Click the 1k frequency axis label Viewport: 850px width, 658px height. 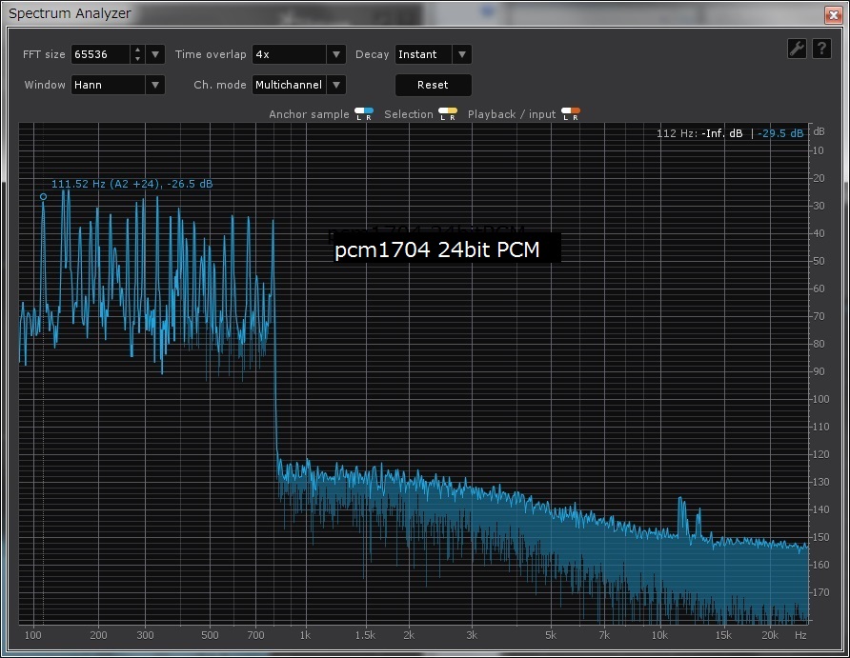306,635
